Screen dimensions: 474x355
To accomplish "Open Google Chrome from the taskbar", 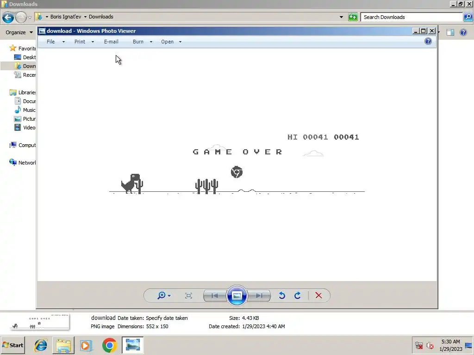I will click(x=109, y=345).
